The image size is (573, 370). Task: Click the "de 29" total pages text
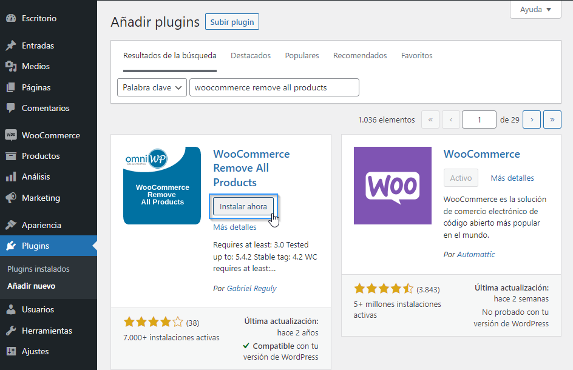(x=509, y=120)
